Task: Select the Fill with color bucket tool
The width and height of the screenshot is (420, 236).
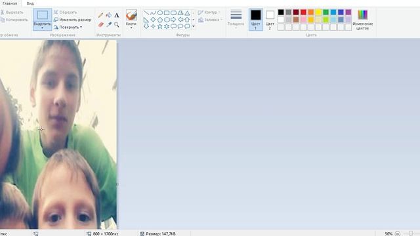Action: (x=108, y=15)
